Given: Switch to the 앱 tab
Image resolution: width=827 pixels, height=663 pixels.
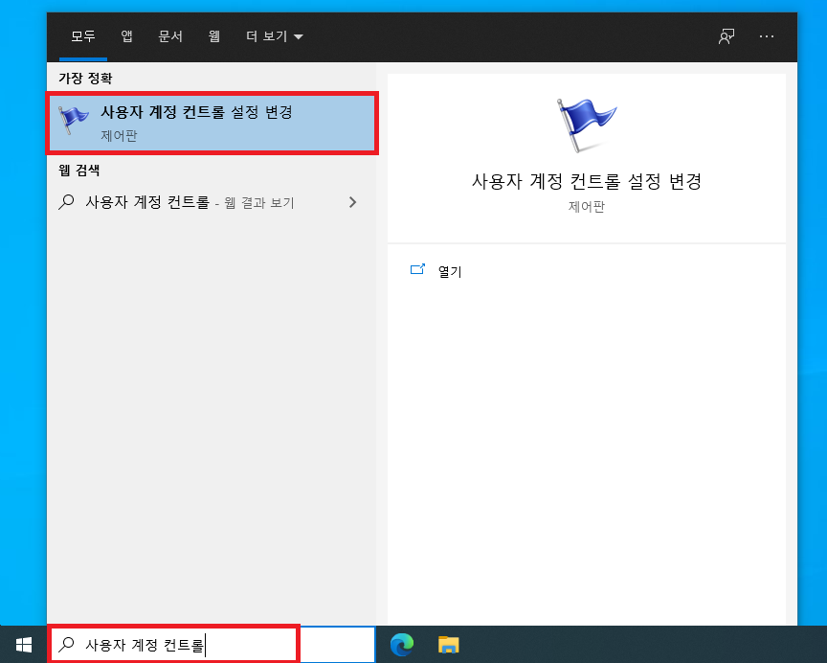Looking at the screenshot, I should (126, 36).
